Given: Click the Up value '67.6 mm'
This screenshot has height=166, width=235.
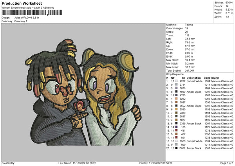Looking at the screenshot, I should 190,46.
